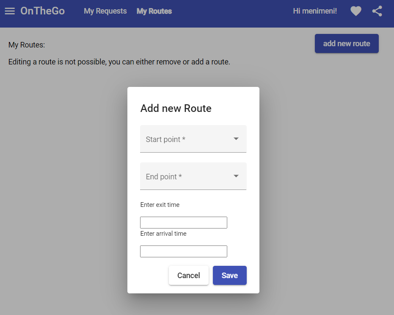Click the Add new Route dialog title
This screenshot has width=394, height=315.
pos(176,108)
